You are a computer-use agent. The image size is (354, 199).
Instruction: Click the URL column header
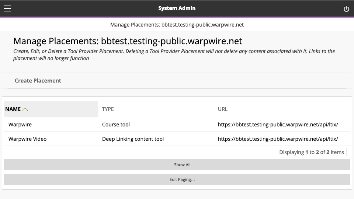223,109
